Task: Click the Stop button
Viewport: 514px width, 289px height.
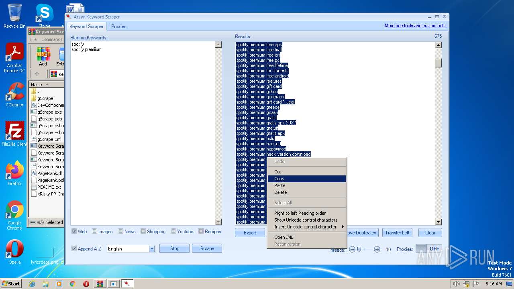Action: [x=175, y=248]
